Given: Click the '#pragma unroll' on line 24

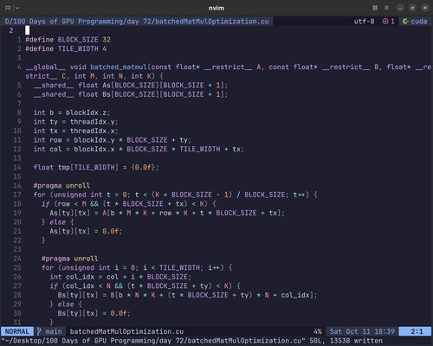Looking at the screenshot, I should point(69,259).
